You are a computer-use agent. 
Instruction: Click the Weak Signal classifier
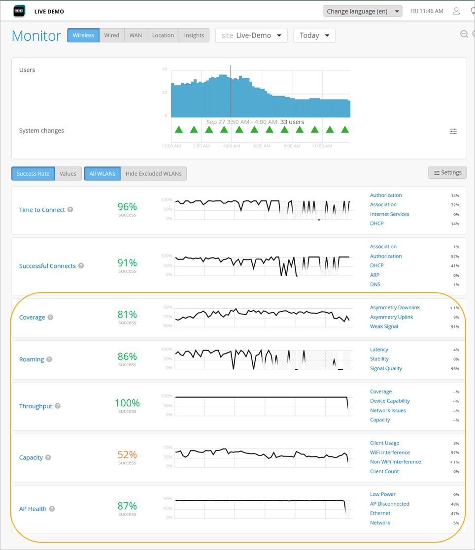point(384,326)
